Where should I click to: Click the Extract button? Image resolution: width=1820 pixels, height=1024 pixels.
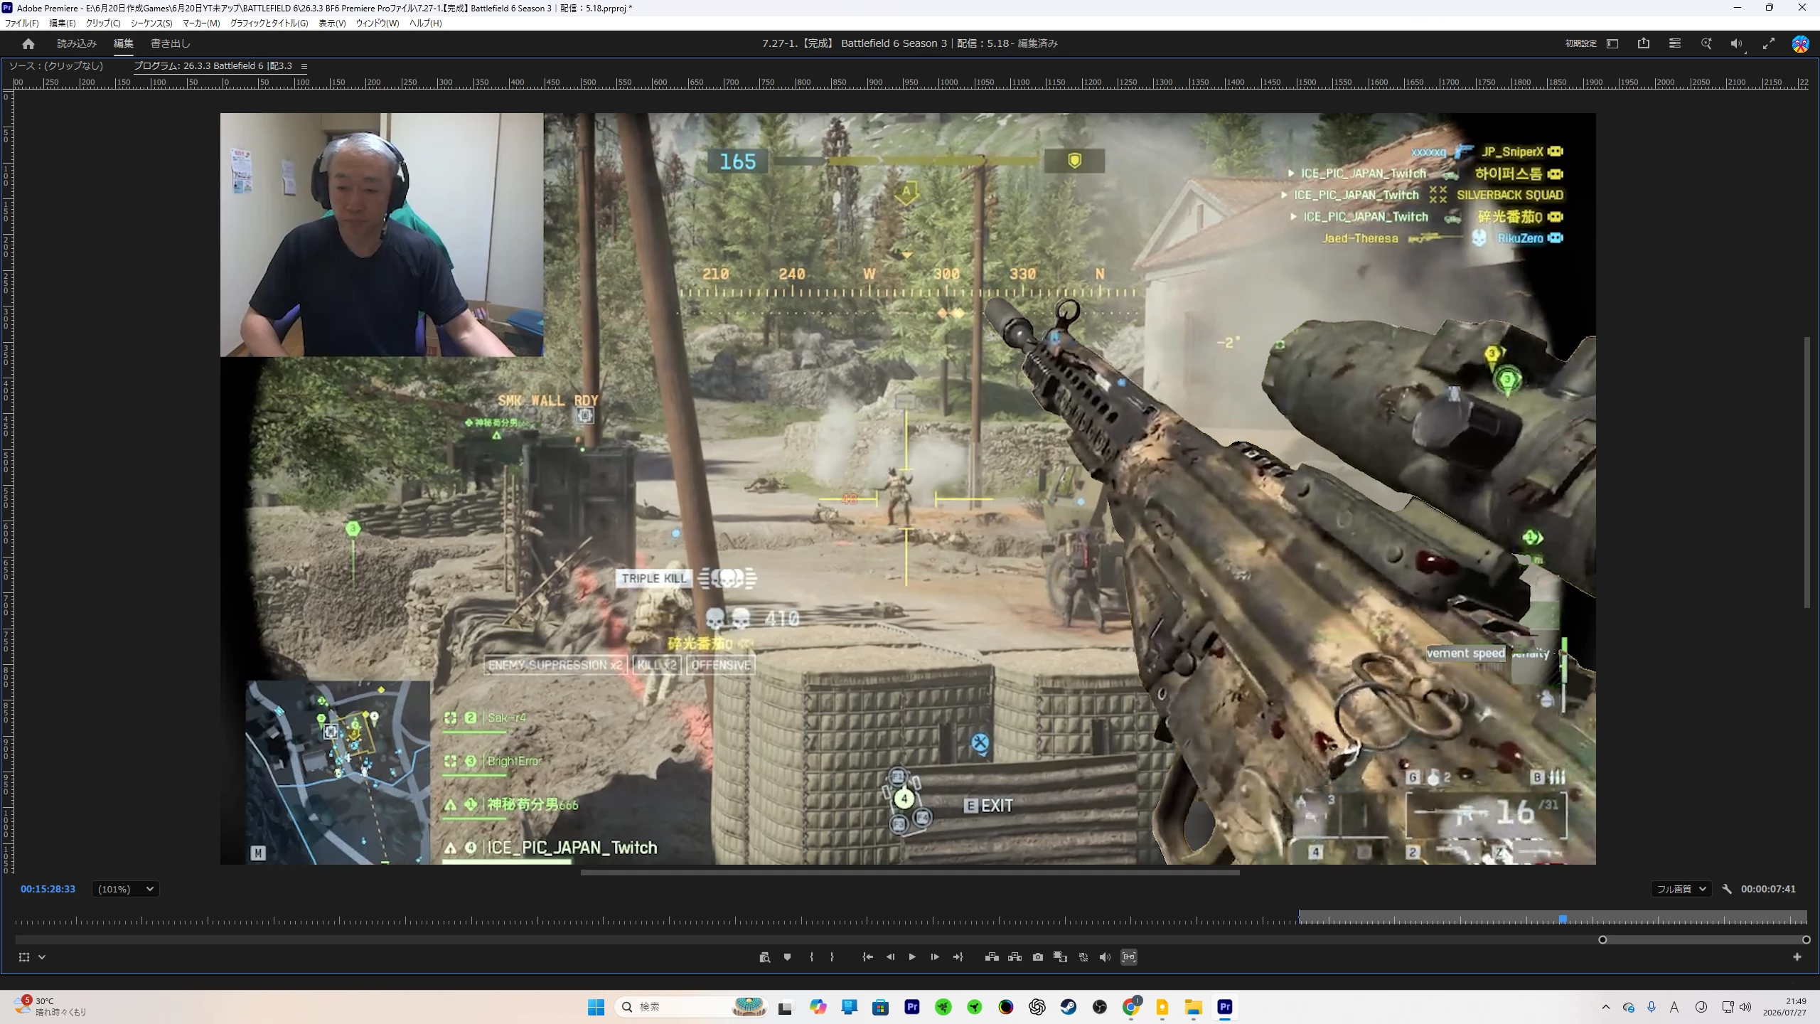point(1015,957)
